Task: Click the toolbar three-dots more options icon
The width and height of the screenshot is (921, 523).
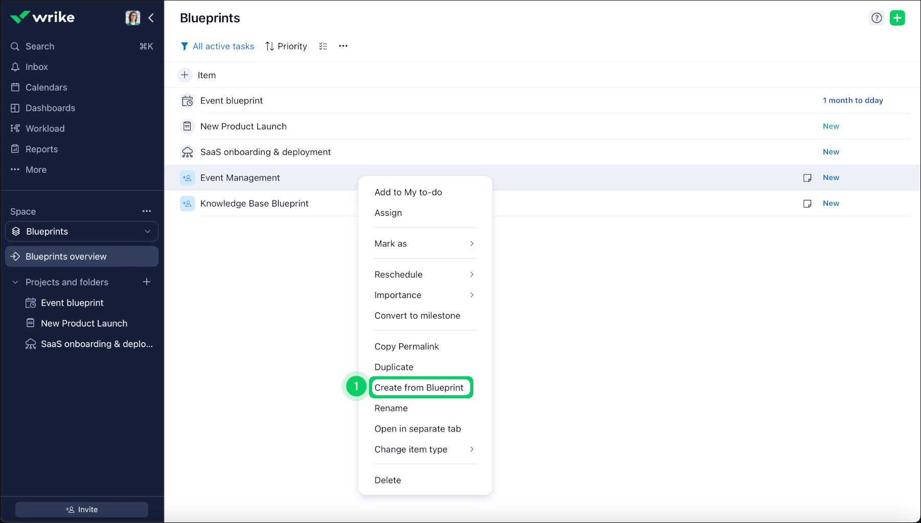Action: (x=343, y=46)
